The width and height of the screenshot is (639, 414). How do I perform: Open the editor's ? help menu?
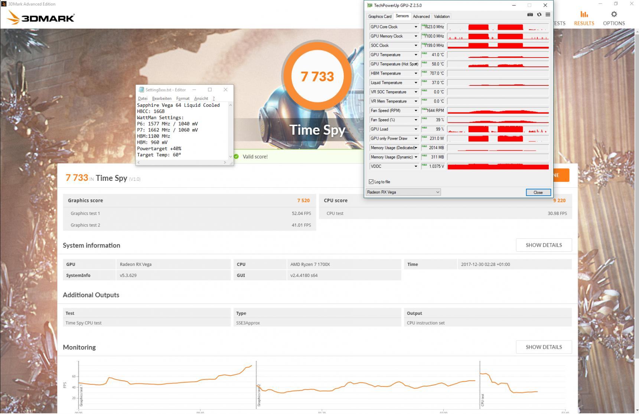[x=213, y=98]
